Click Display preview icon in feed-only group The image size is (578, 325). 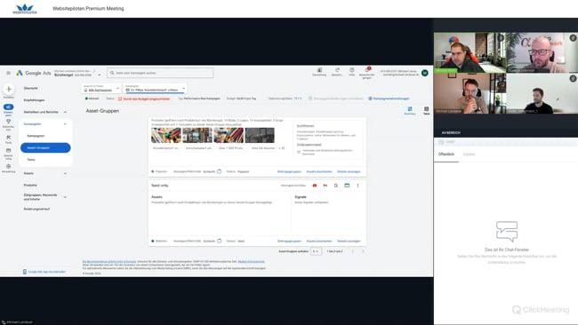347,186
